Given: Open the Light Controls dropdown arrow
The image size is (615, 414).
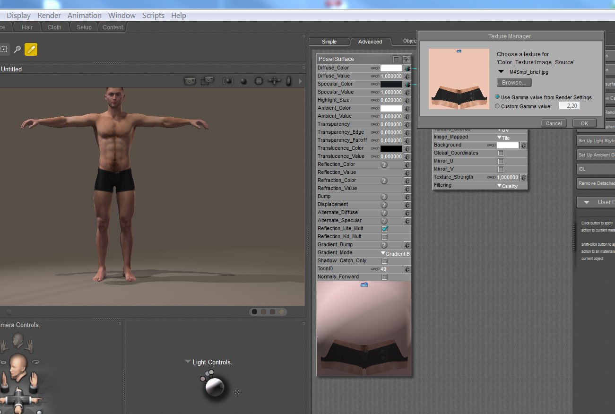Looking at the screenshot, I should pyautogui.click(x=188, y=362).
